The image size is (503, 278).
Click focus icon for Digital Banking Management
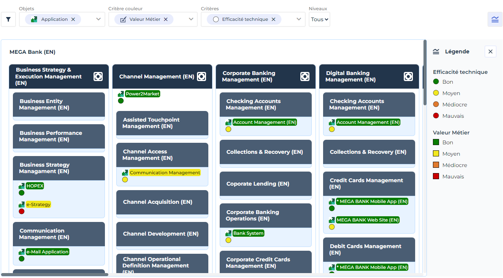[x=408, y=77]
